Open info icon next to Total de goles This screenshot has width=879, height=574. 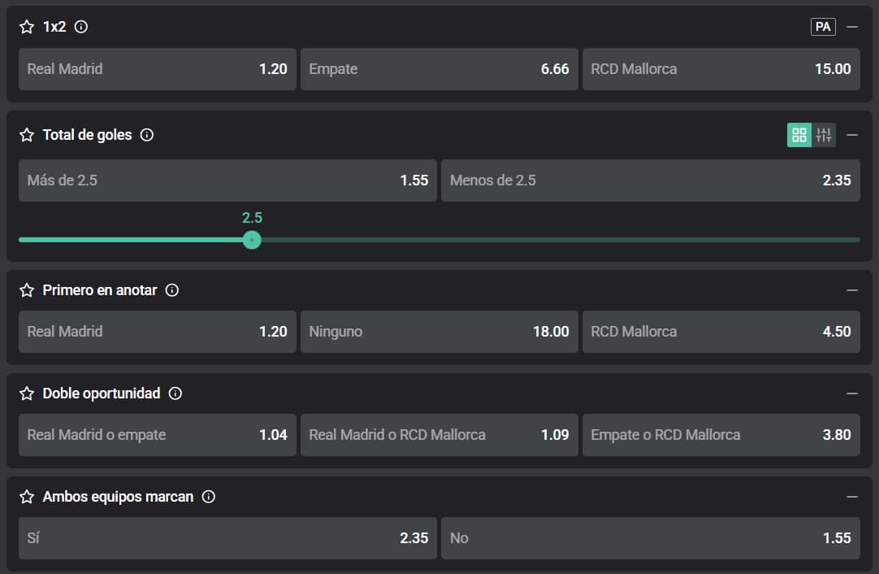[147, 135]
